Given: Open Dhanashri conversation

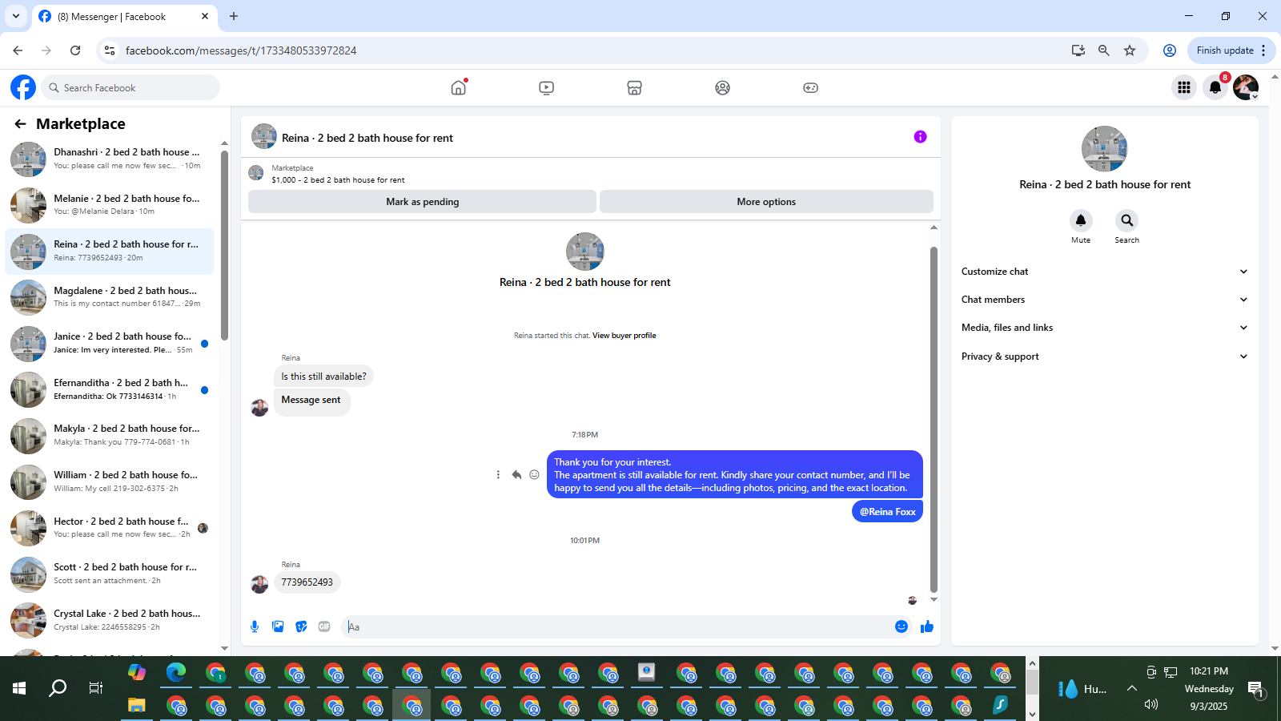Looking at the screenshot, I should (110, 159).
